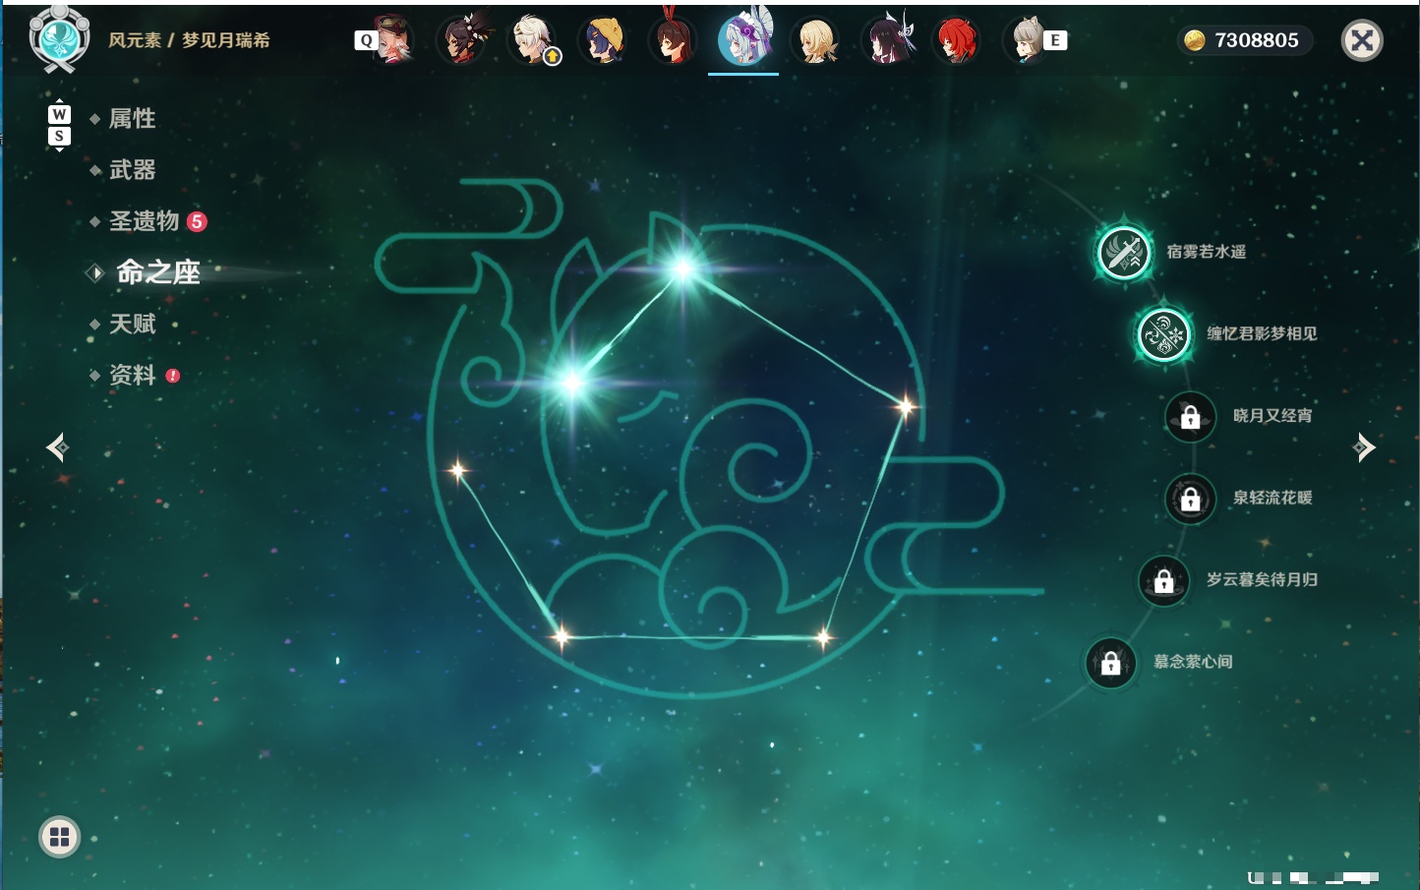Open the 资料 profile tab
The image size is (1420, 890).
click(x=134, y=375)
